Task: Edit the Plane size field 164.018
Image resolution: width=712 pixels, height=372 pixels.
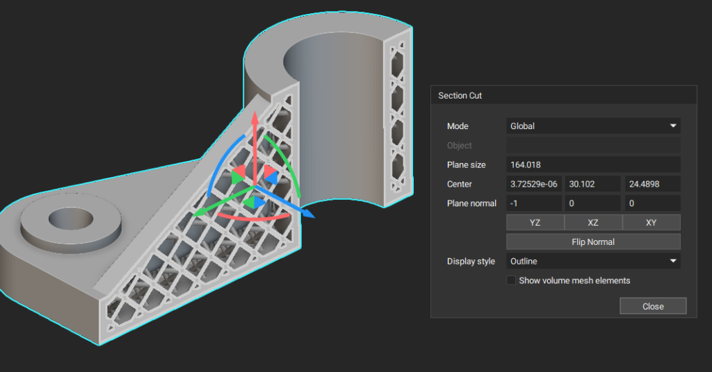Action: (x=593, y=164)
